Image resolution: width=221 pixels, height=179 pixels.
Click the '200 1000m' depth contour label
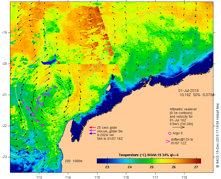coord(74,161)
